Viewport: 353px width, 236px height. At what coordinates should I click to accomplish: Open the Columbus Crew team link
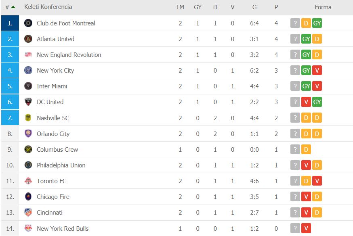pyautogui.click(x=57, y=150)
